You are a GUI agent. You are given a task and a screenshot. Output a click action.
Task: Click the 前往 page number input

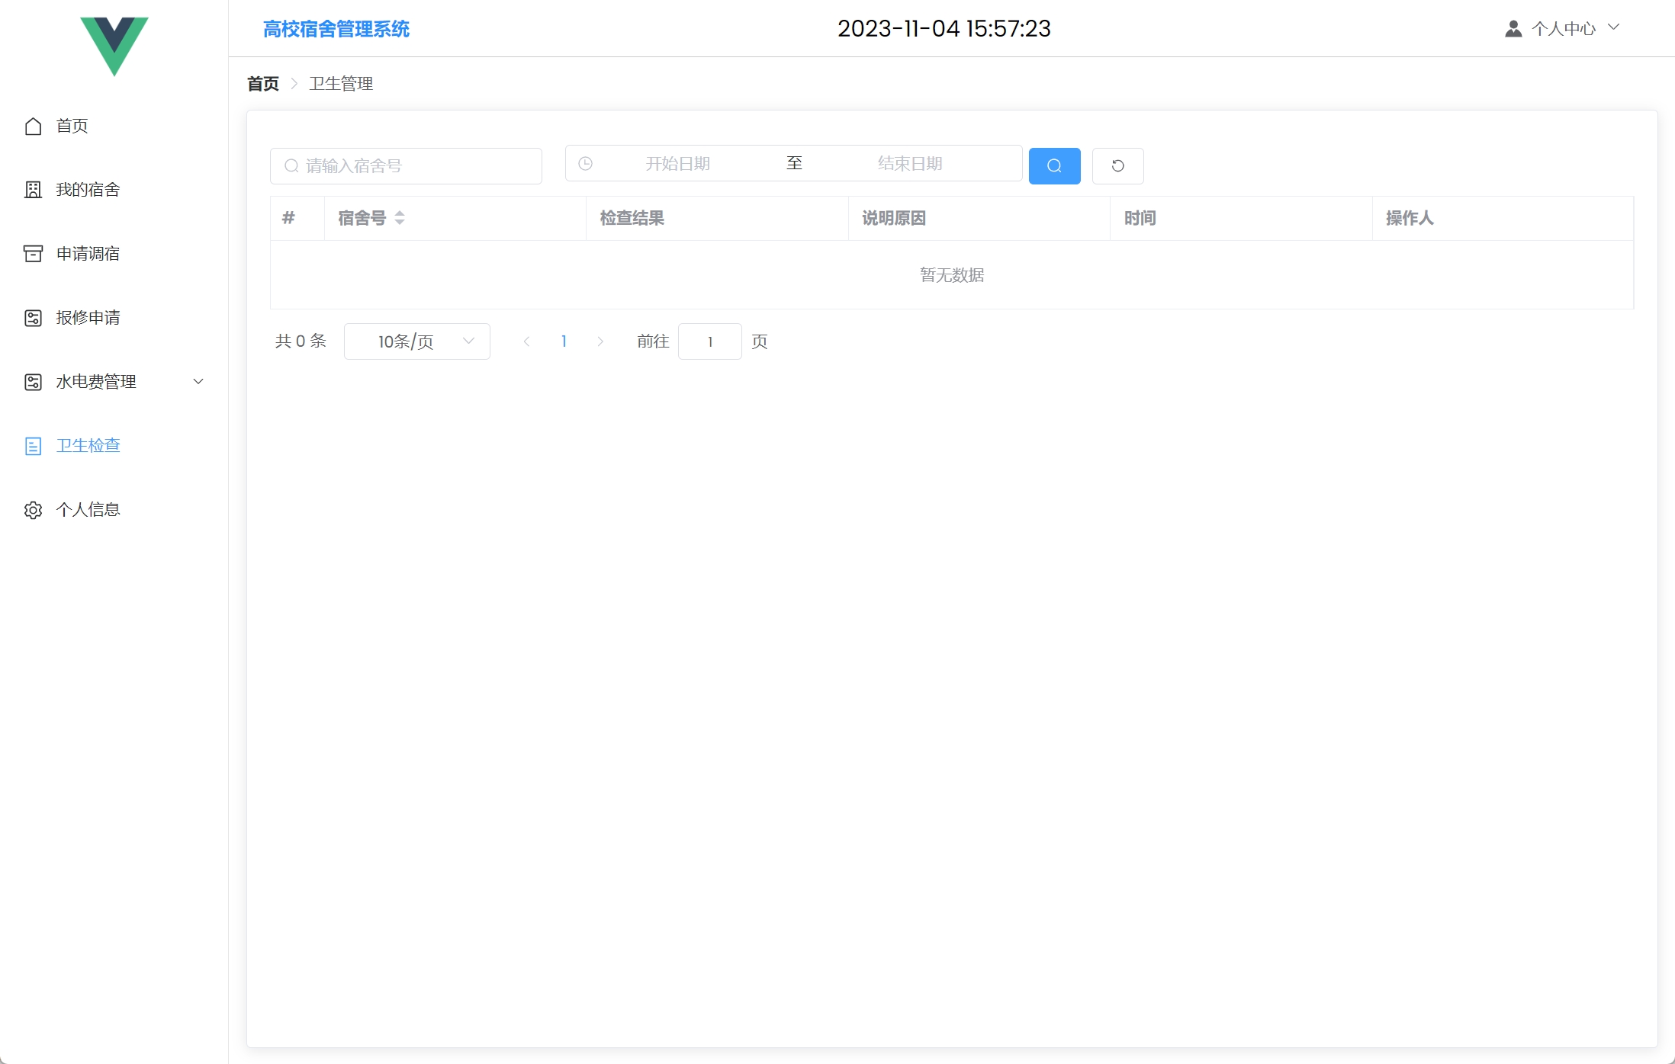[709, 341]
